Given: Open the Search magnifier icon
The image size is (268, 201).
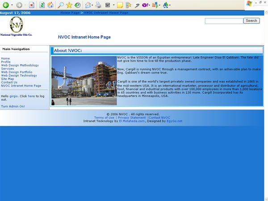Looking at the screenshot, I should click(x=61, y=5).
